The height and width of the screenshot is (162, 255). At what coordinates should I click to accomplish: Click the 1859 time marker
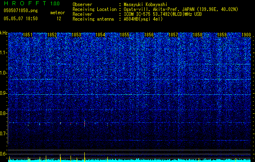[x=222, y=35]
